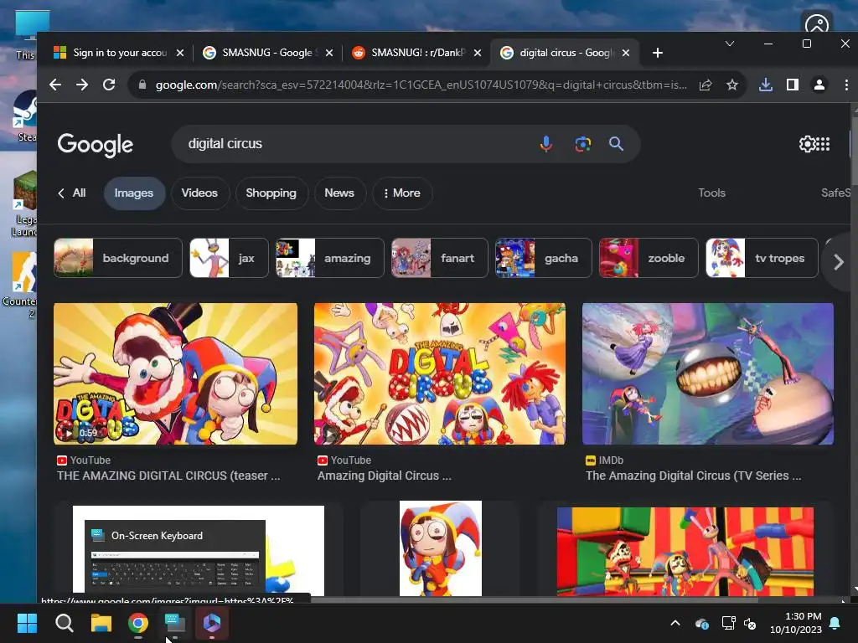
Task: Open Google apps grid
Action: coord(823,144)
